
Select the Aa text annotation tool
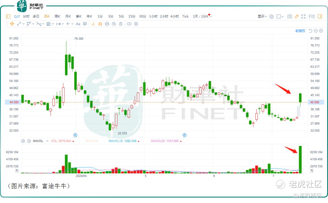point(78,24)
